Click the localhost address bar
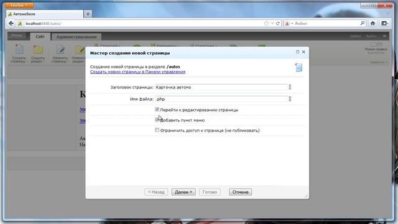The height and width of the screenshot is (224, 398). (142, 24)
